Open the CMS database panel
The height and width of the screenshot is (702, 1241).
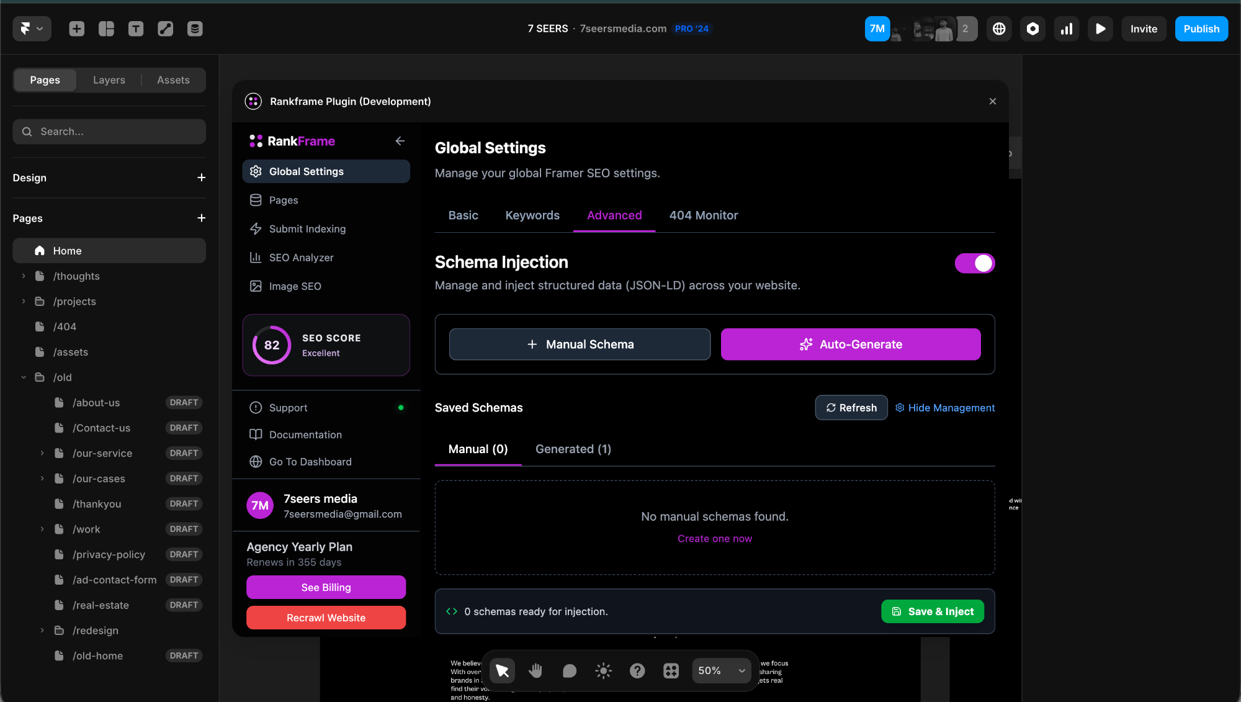click(194, 29)
